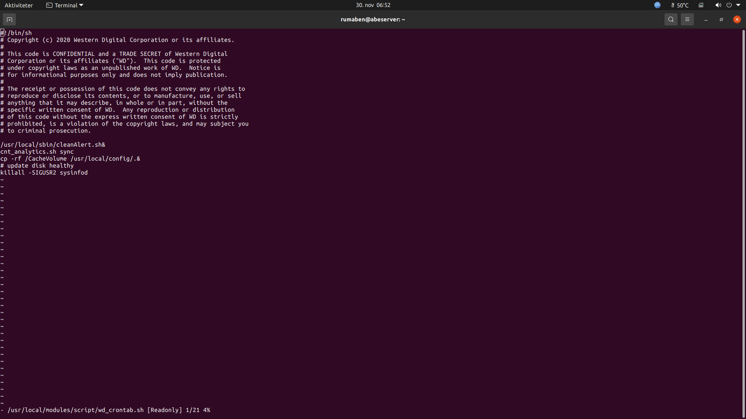
Task: Open the clock showing 30. nov 06:52
Action: click(373, 5)
